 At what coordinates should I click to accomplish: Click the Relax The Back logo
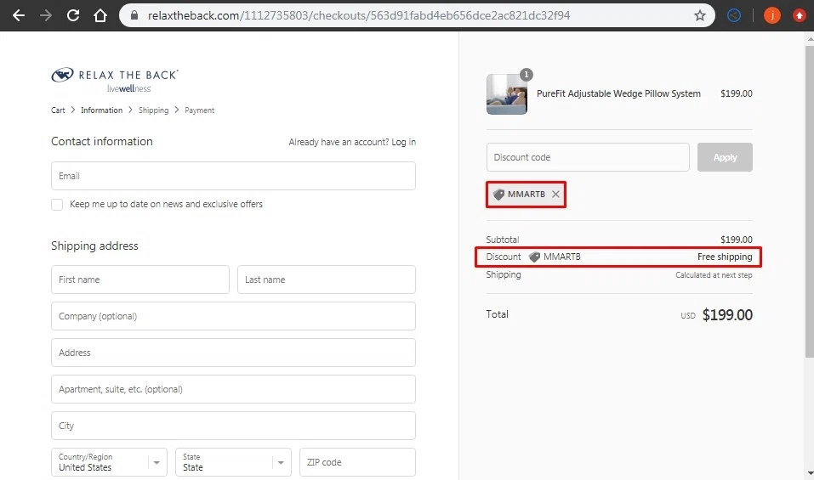tap(115, 80)
